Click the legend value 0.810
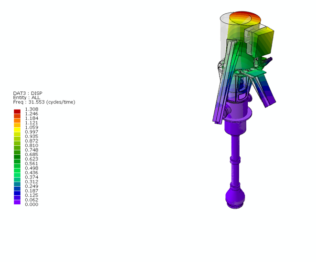The image size is (316, 262). (32, 145)
